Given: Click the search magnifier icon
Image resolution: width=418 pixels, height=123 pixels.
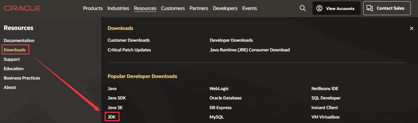Looking at the screenshot, I should pyautogui.click(x=302, y=8).
